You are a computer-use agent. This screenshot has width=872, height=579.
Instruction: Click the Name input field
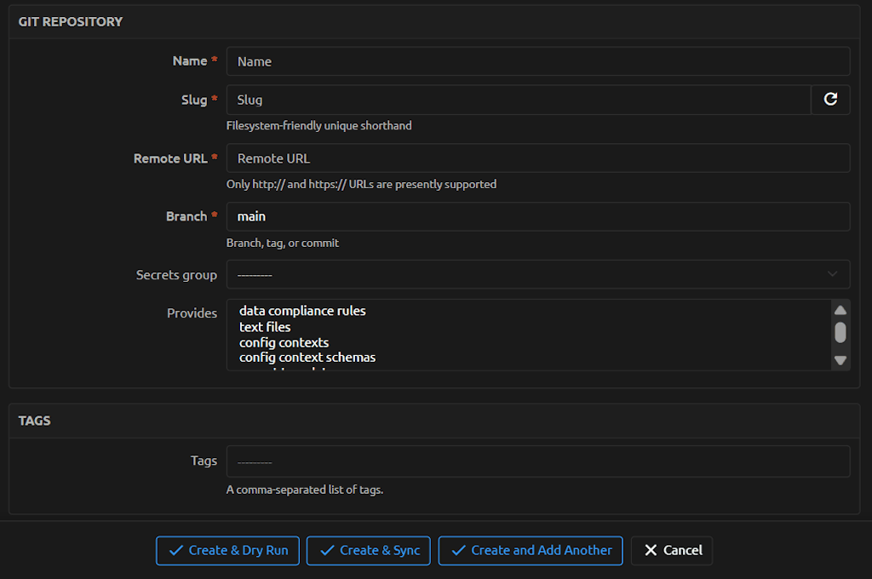[537, 61]
